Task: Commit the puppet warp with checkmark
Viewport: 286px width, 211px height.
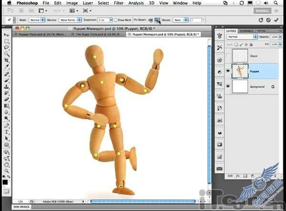Action: 276,20
